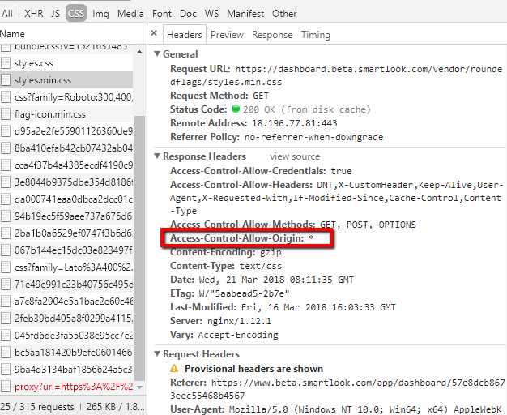
Task: Click the Request URL value text
Action: [336, 75]
